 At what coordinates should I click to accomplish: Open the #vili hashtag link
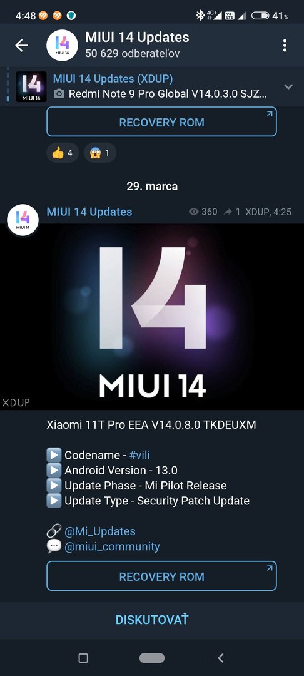[139, 455]
